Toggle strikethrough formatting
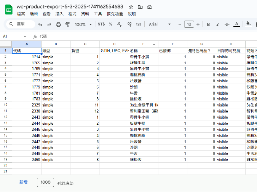The image size is (257, 192). [227, 24]
